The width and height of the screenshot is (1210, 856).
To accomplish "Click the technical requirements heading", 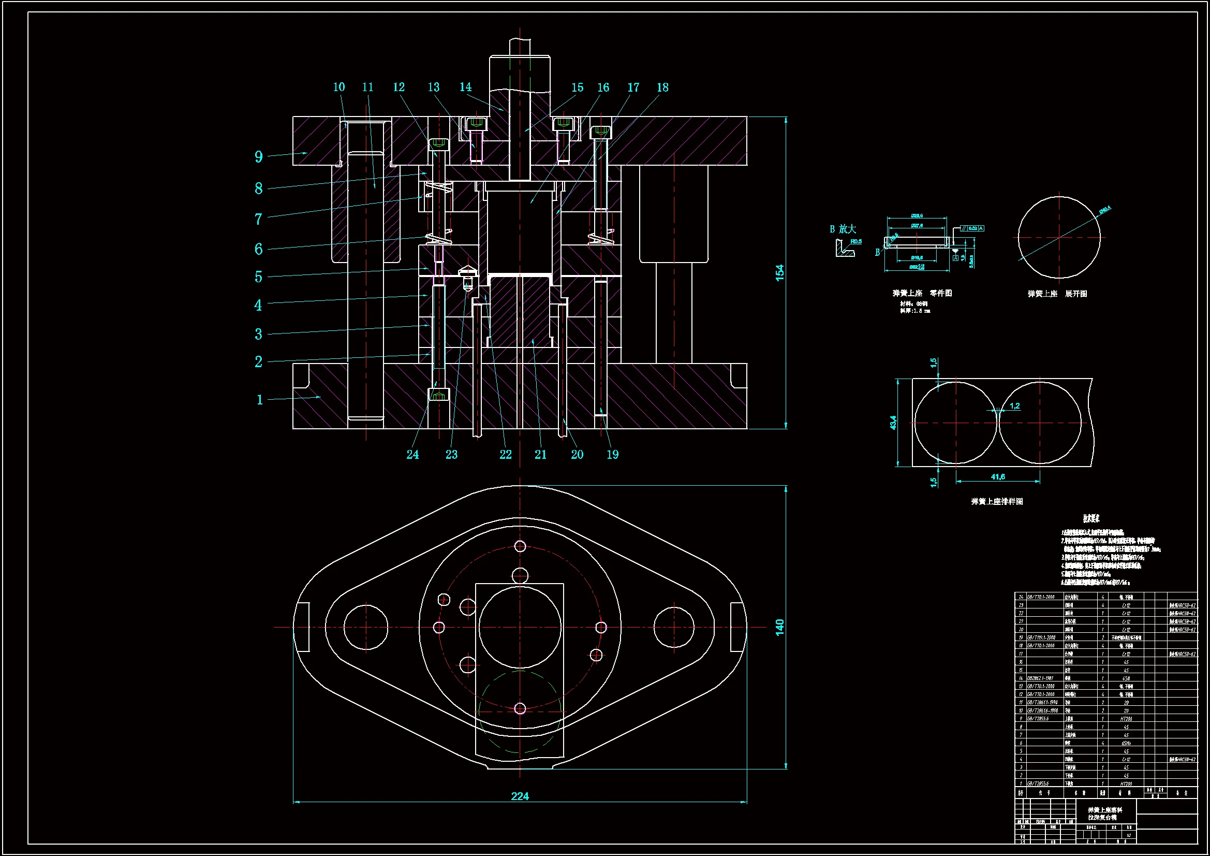I will 1091,519.
